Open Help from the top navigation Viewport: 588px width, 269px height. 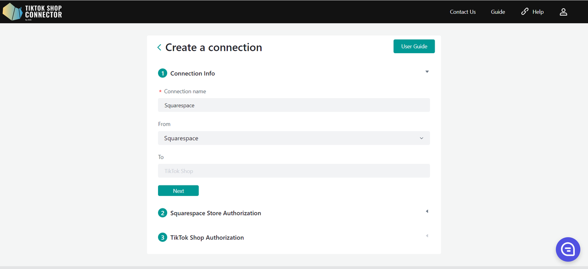[538, 12]
